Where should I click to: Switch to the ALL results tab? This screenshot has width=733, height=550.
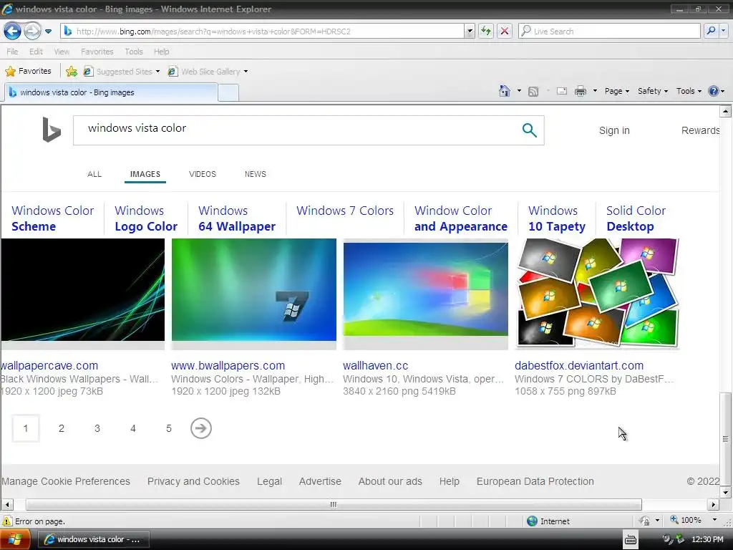click(94, 174)
